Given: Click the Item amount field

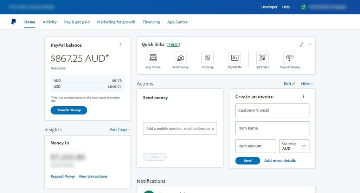Looking at the screenshot, I should (256, 146).
